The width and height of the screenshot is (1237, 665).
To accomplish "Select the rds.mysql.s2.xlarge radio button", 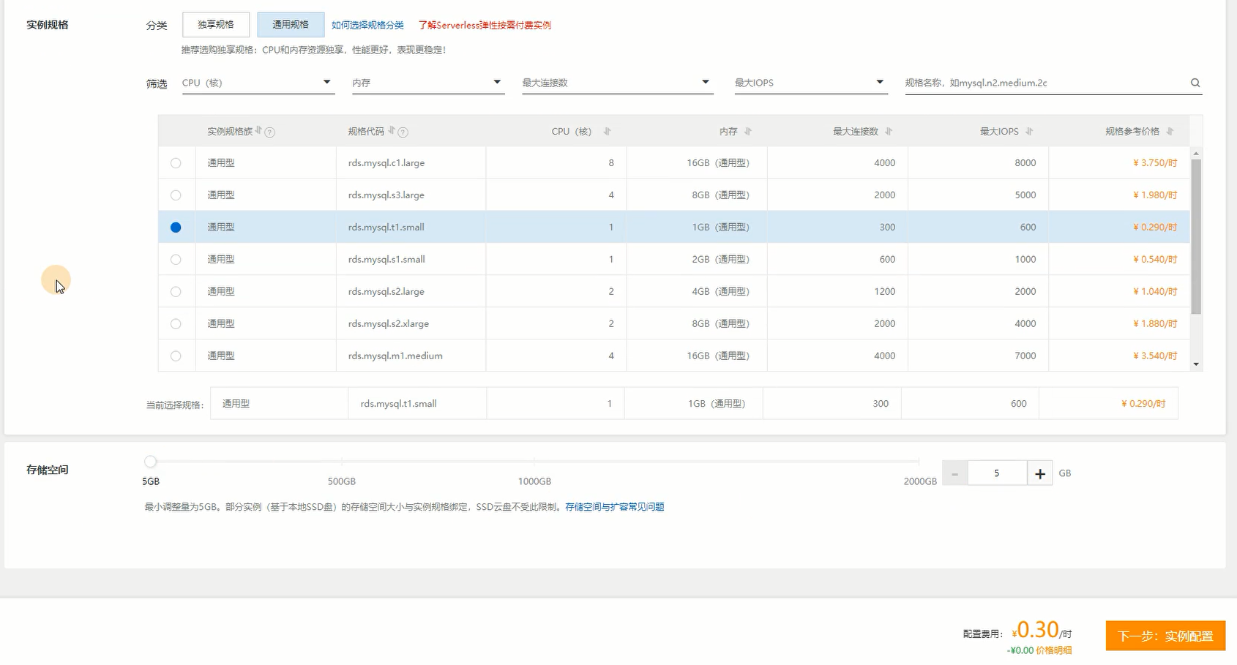I will [176, 324].
